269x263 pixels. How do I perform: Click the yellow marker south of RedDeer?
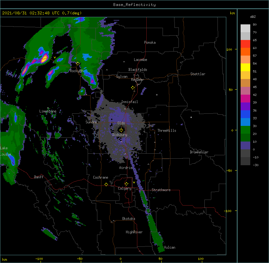(x=133, y=88)
